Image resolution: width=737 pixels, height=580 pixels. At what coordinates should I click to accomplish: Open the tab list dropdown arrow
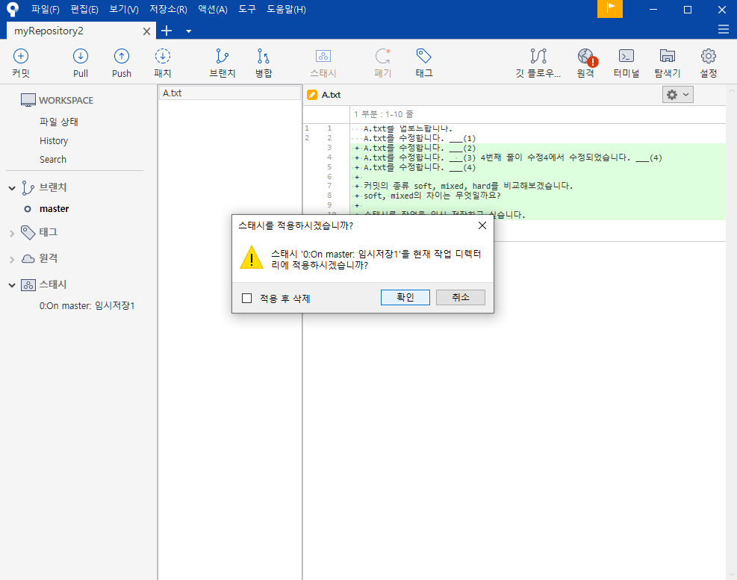click(x=188, y=31)
